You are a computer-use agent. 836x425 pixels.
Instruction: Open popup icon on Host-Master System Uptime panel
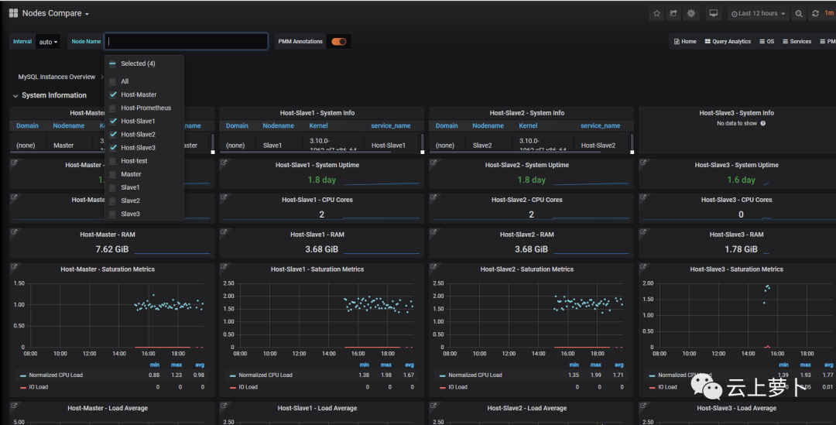[x=15, y=163]
